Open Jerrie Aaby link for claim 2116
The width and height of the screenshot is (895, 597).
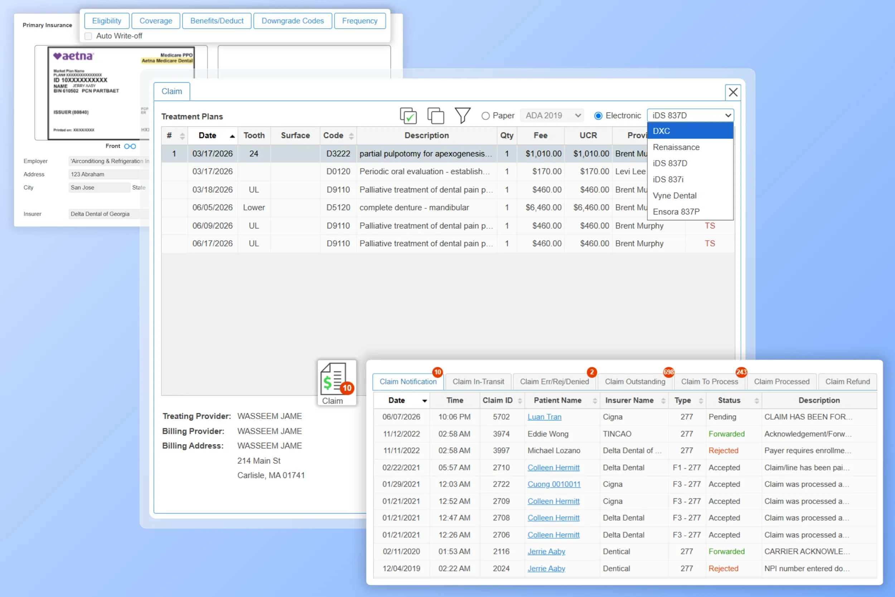(x=546, y=552)
